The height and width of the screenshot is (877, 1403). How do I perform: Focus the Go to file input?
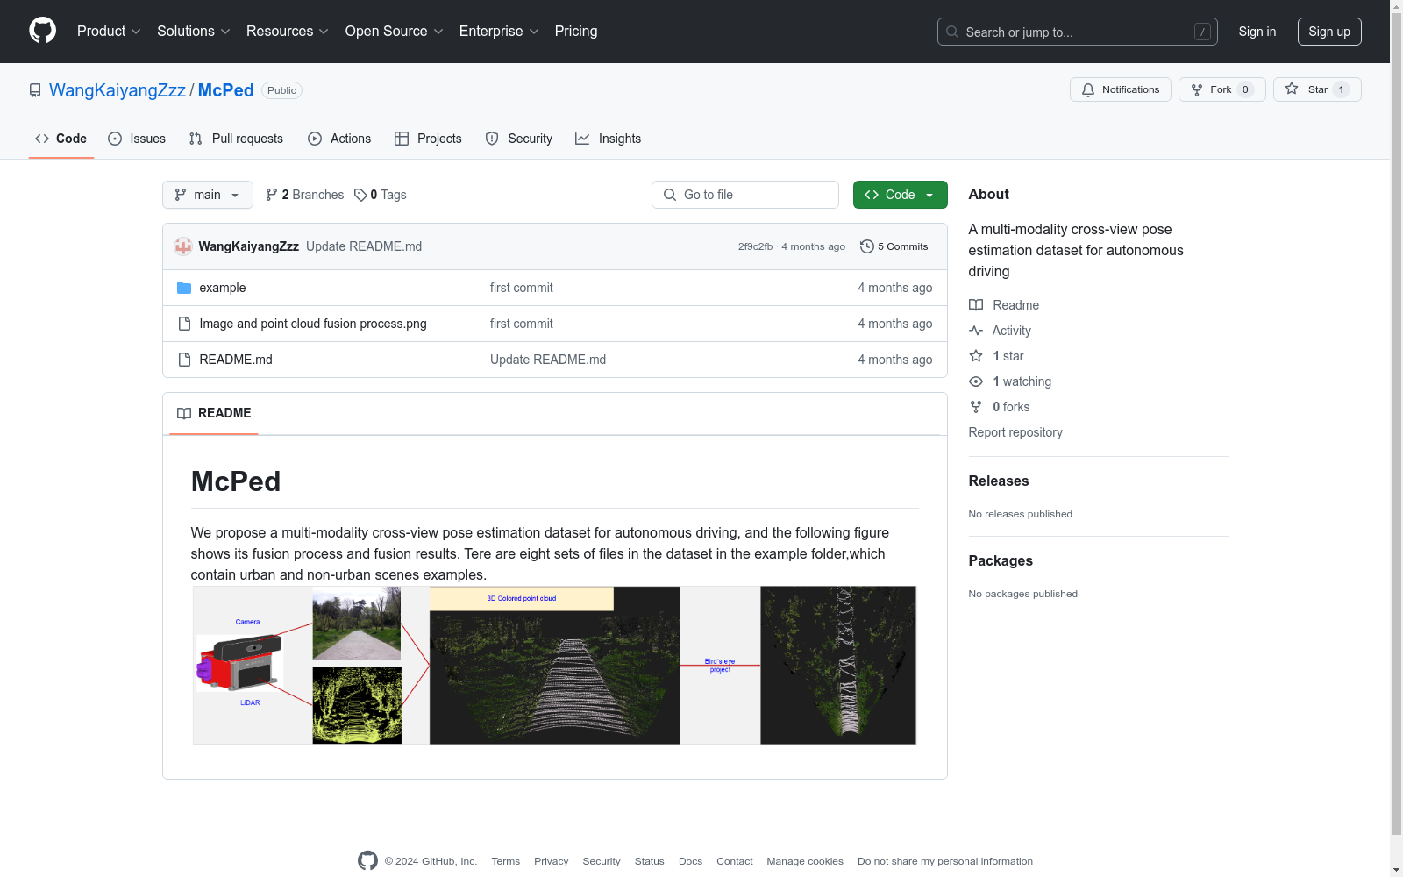point(745,195)
